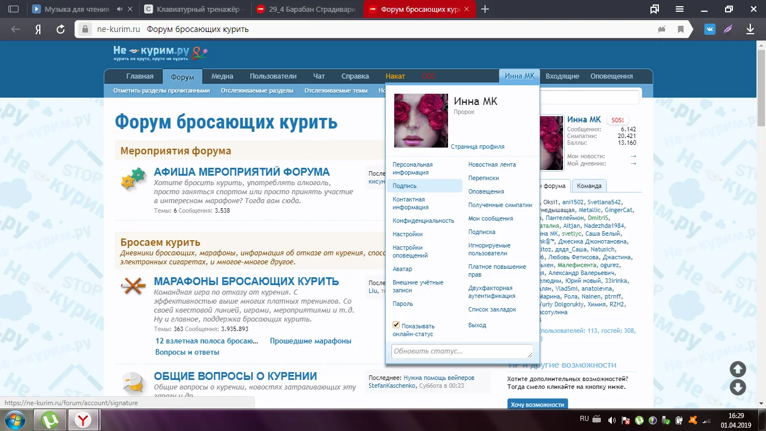Open the Медиа navigation tab
This screenshot has width=766, height=431.
coord(222,76)
